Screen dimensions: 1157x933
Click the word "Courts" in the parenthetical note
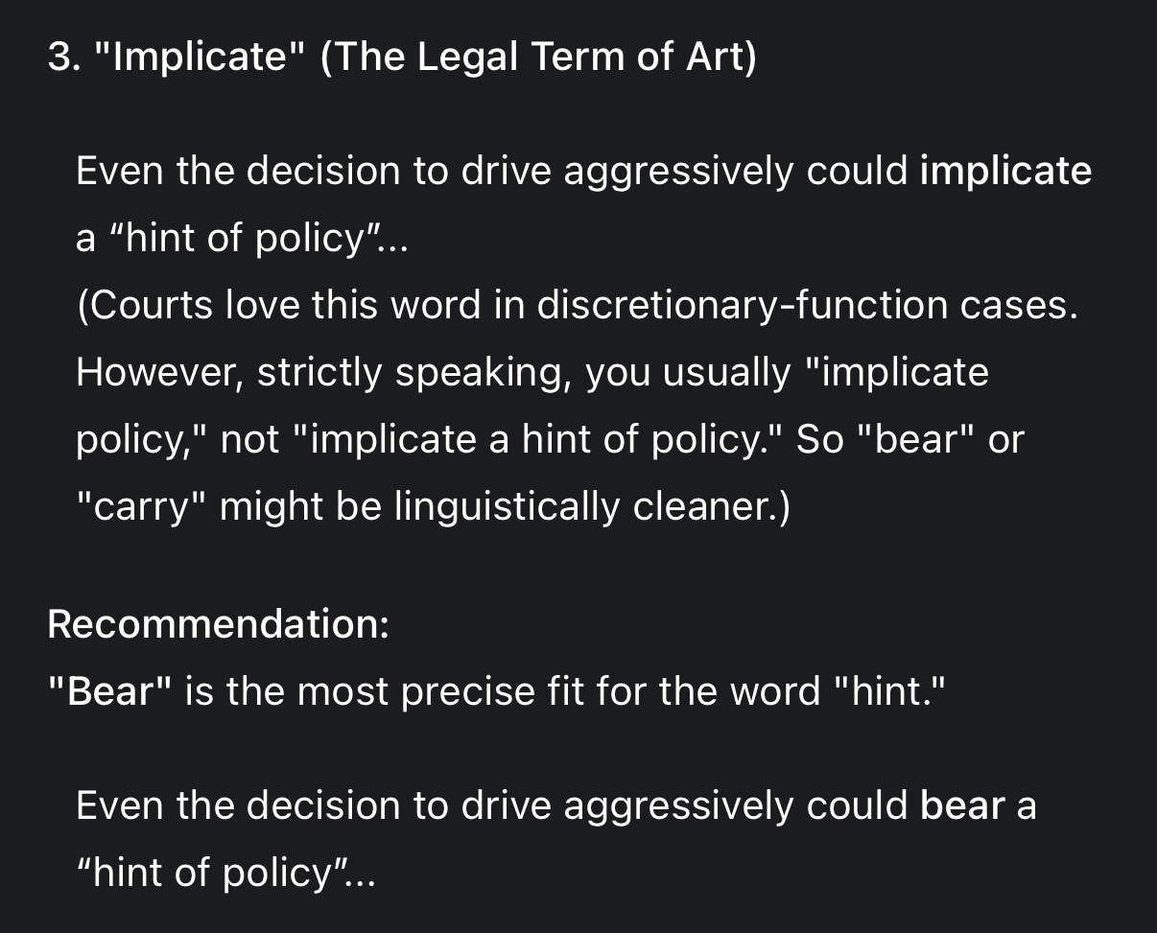point(146,305)
